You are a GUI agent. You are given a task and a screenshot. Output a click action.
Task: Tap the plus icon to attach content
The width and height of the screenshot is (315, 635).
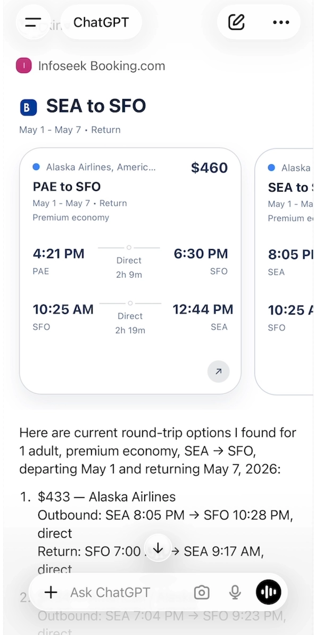coord(51,592)
